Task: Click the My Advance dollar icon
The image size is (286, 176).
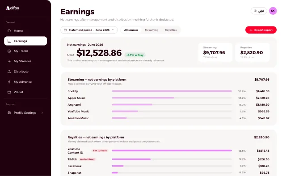Action: coord(9,82)
